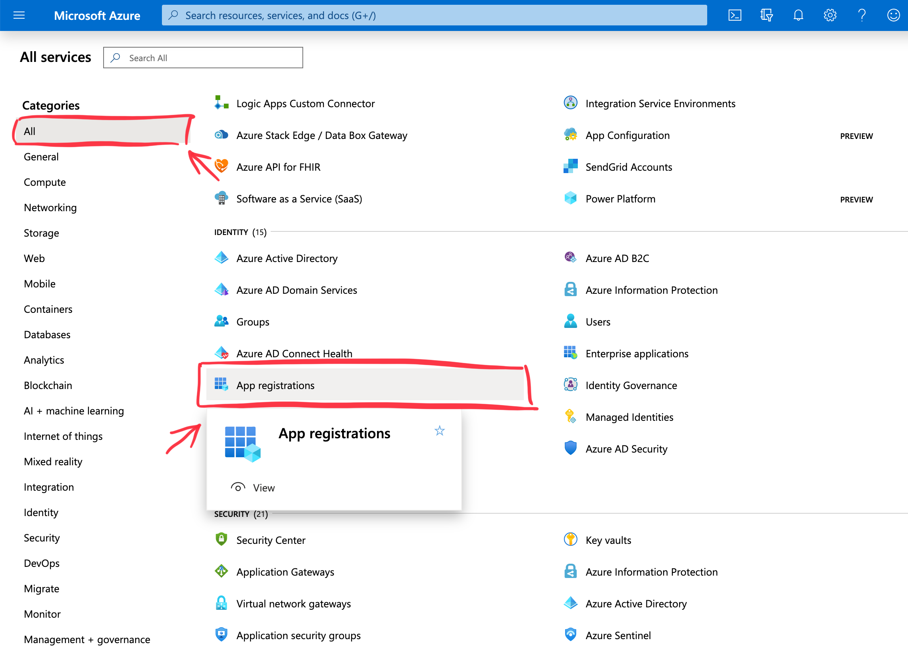Click the Identity Governance icon
Viewport: 908px width, 655px height.
click(x=571, y=384)
